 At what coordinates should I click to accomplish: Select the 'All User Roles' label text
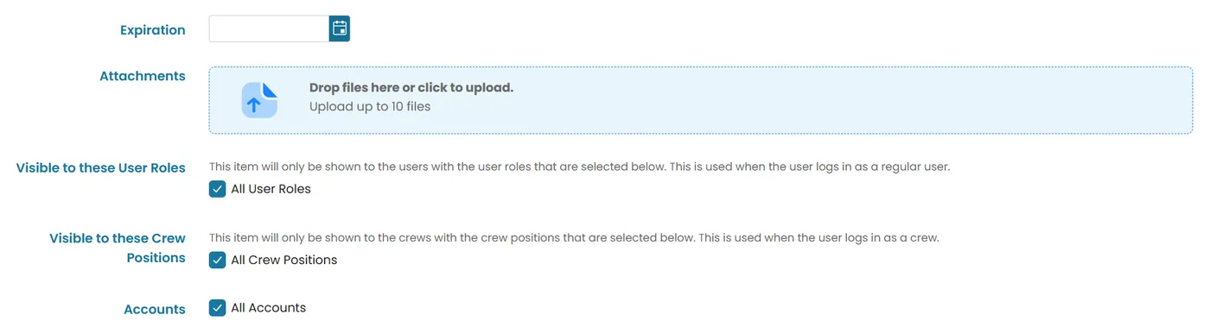(271, 189)
